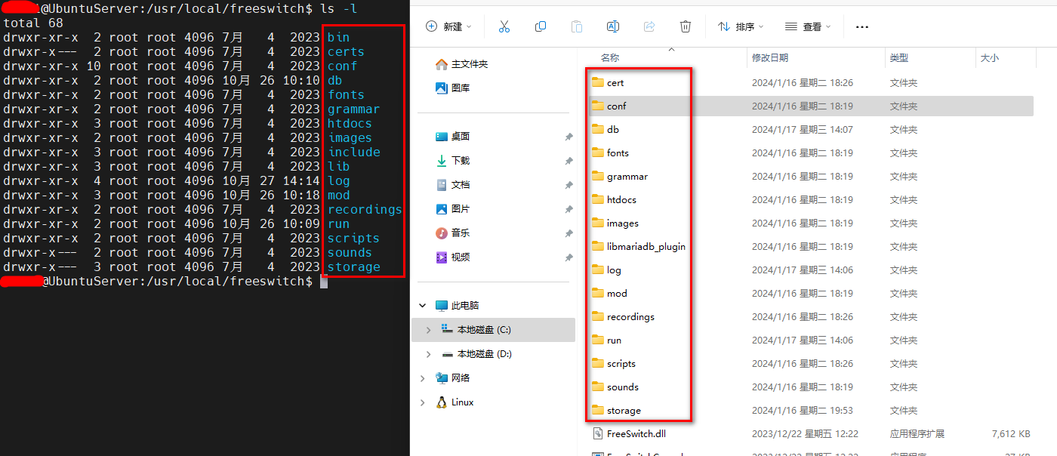This screenshot has width=1057, height=456.
Task: Click the Cut (scissors) toolbar icon
Action: (504, 26)
